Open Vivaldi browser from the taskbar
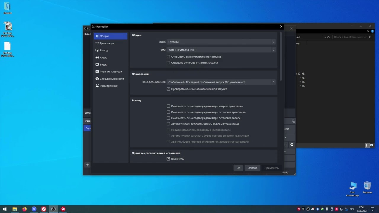The image size is (379, 213). 44,209
